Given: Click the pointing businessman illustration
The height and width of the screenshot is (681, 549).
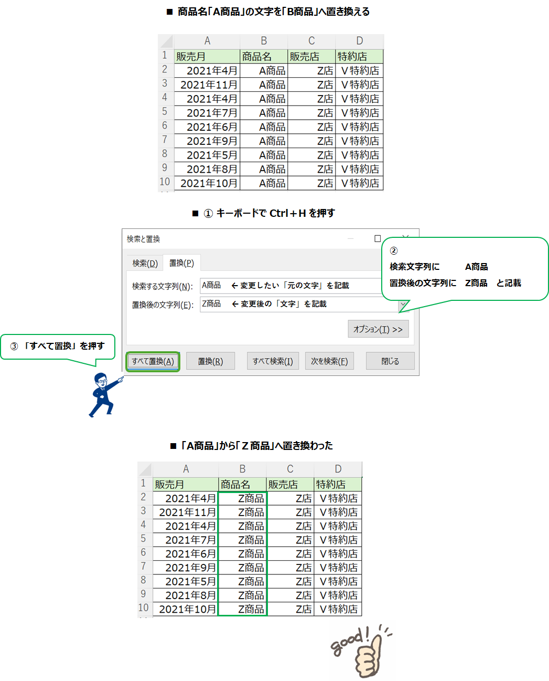Looking at the screenshot, I should click(104, 395).
